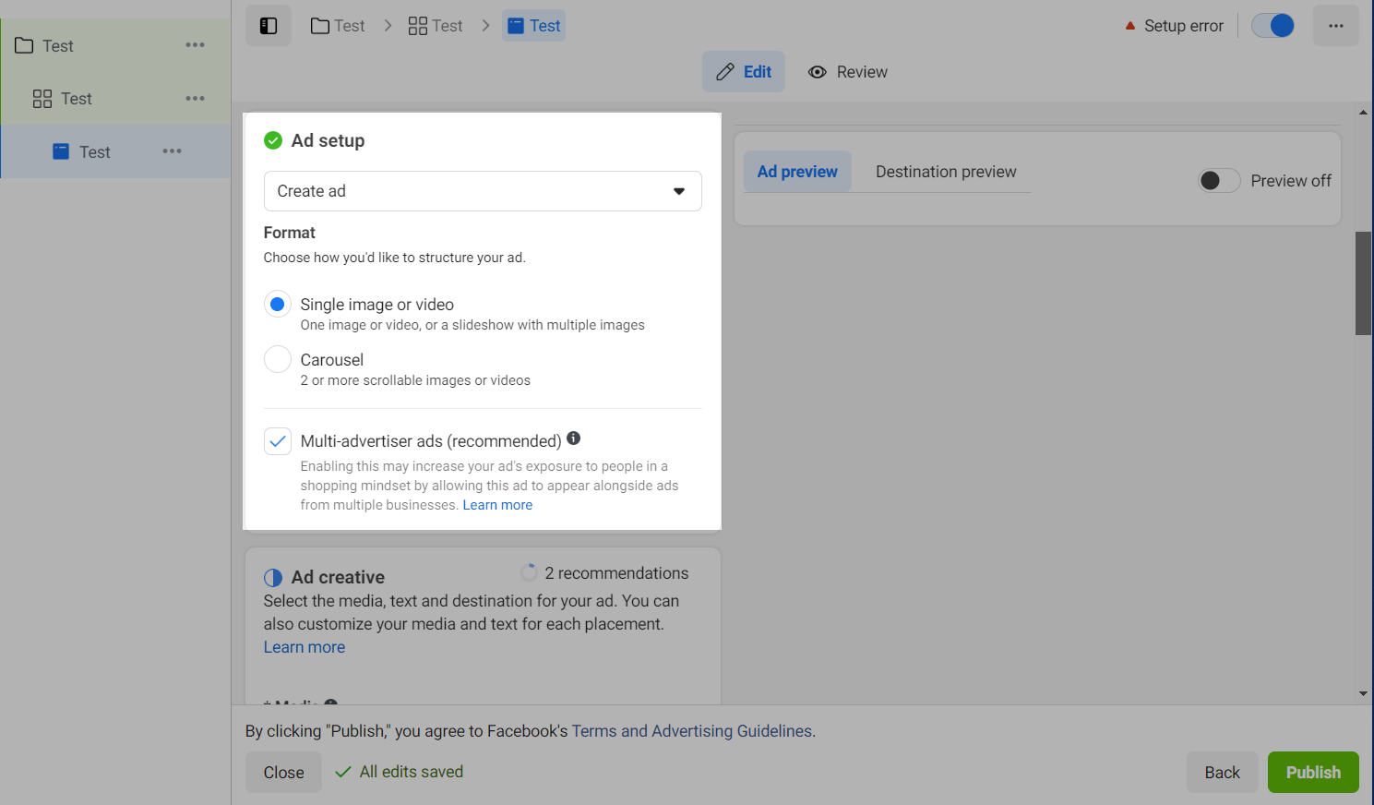Open Terms and Advertising Guidelines link
Image resolution: width=1374 pixels, height=805 pixels.
coord(692,731)
